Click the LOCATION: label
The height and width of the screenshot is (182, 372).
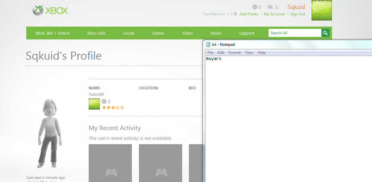point(149,88)
